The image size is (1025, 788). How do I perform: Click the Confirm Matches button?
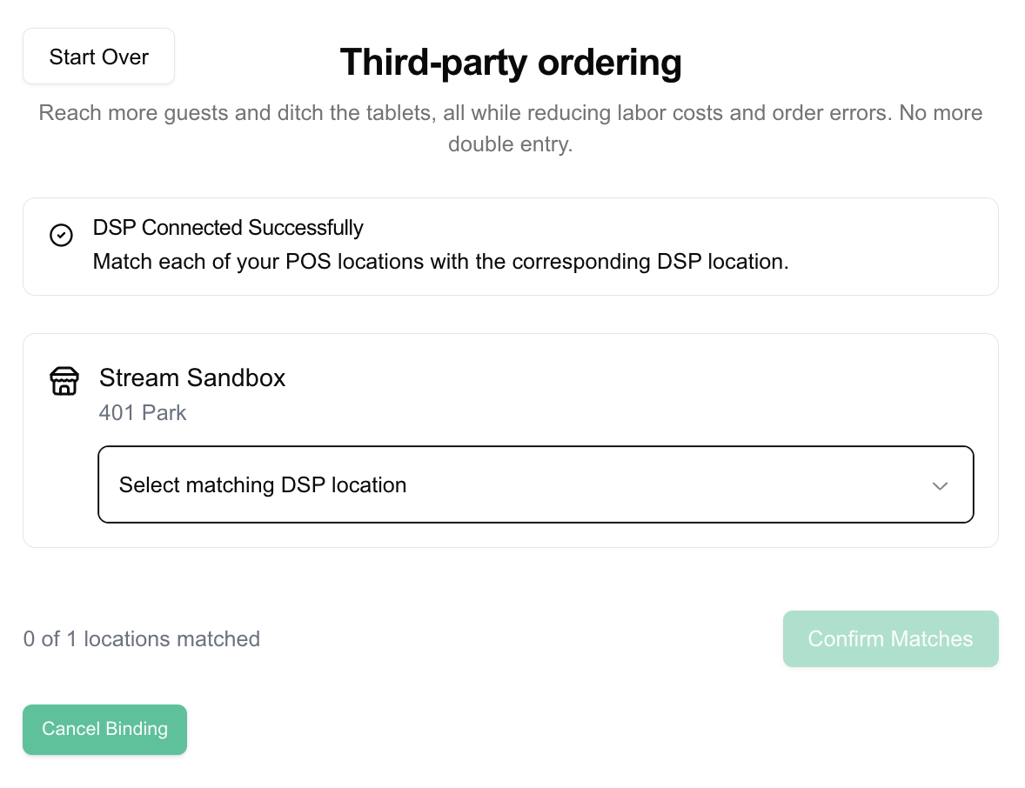point(890,639)
